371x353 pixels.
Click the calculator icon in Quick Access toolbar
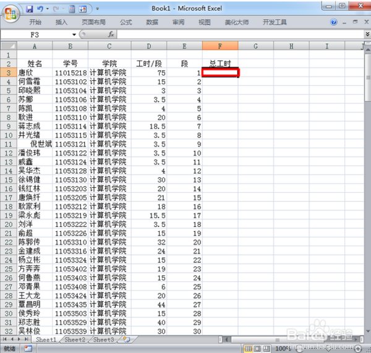tap(72, 9)
